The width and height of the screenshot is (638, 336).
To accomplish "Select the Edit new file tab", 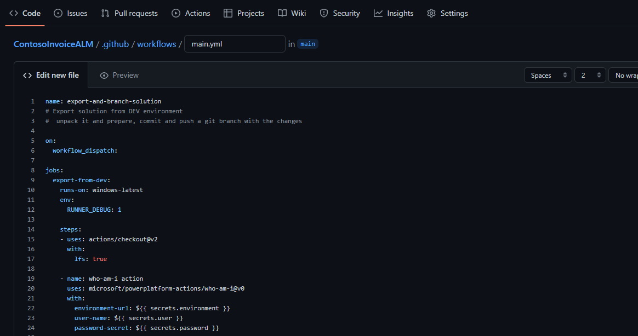I will click(51, 75).
